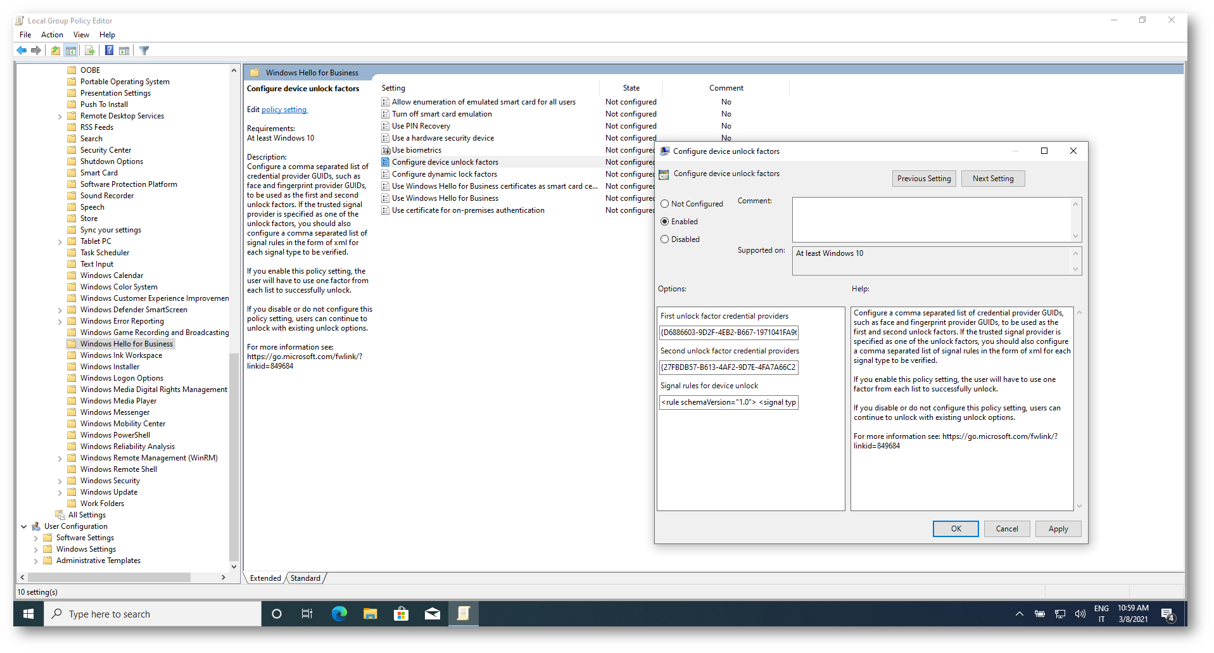Open the Windows Start menu
This screenshot has height=653, width=1214.
(28, 614)
